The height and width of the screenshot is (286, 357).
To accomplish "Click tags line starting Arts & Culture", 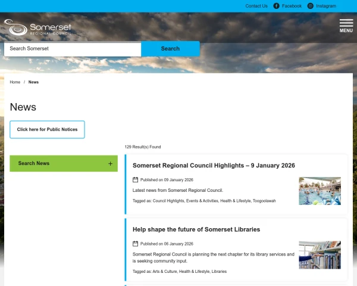I will [180, 272].
